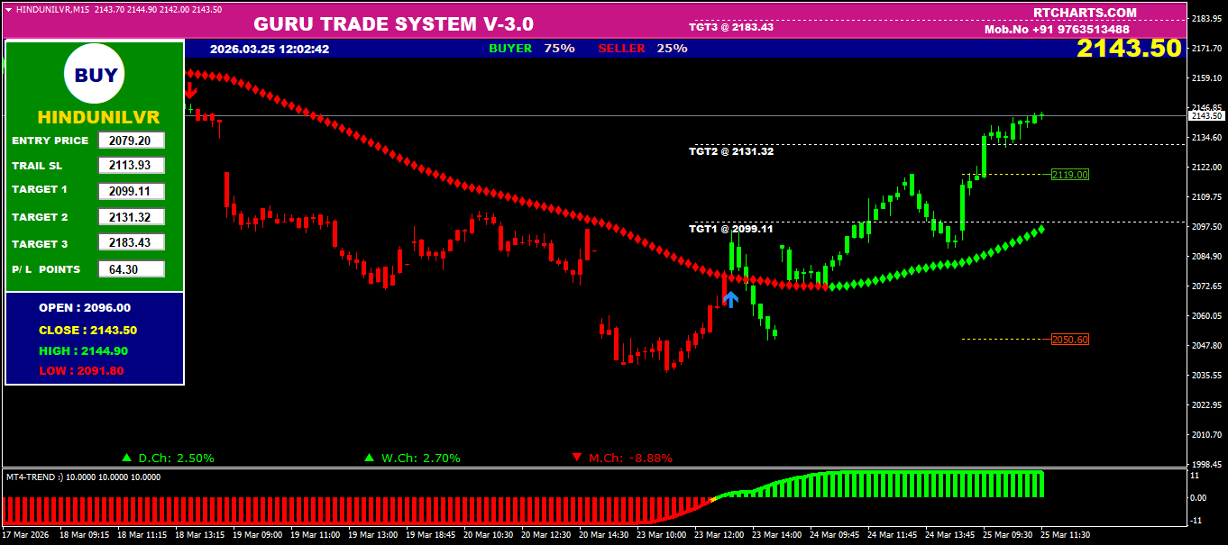Select the TARGET 1 value 2099.11

click(x=131, y=191)
